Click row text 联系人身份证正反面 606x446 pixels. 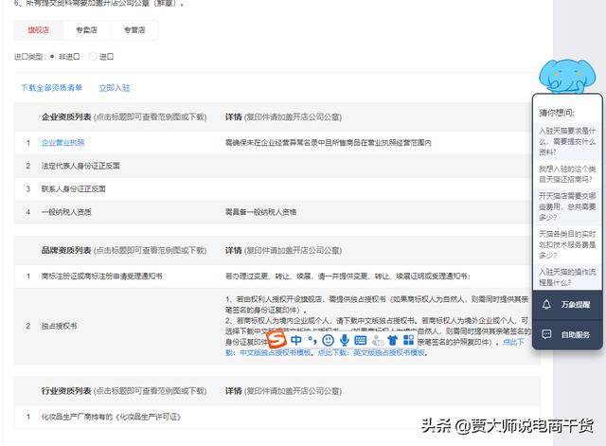coord(74,189)
